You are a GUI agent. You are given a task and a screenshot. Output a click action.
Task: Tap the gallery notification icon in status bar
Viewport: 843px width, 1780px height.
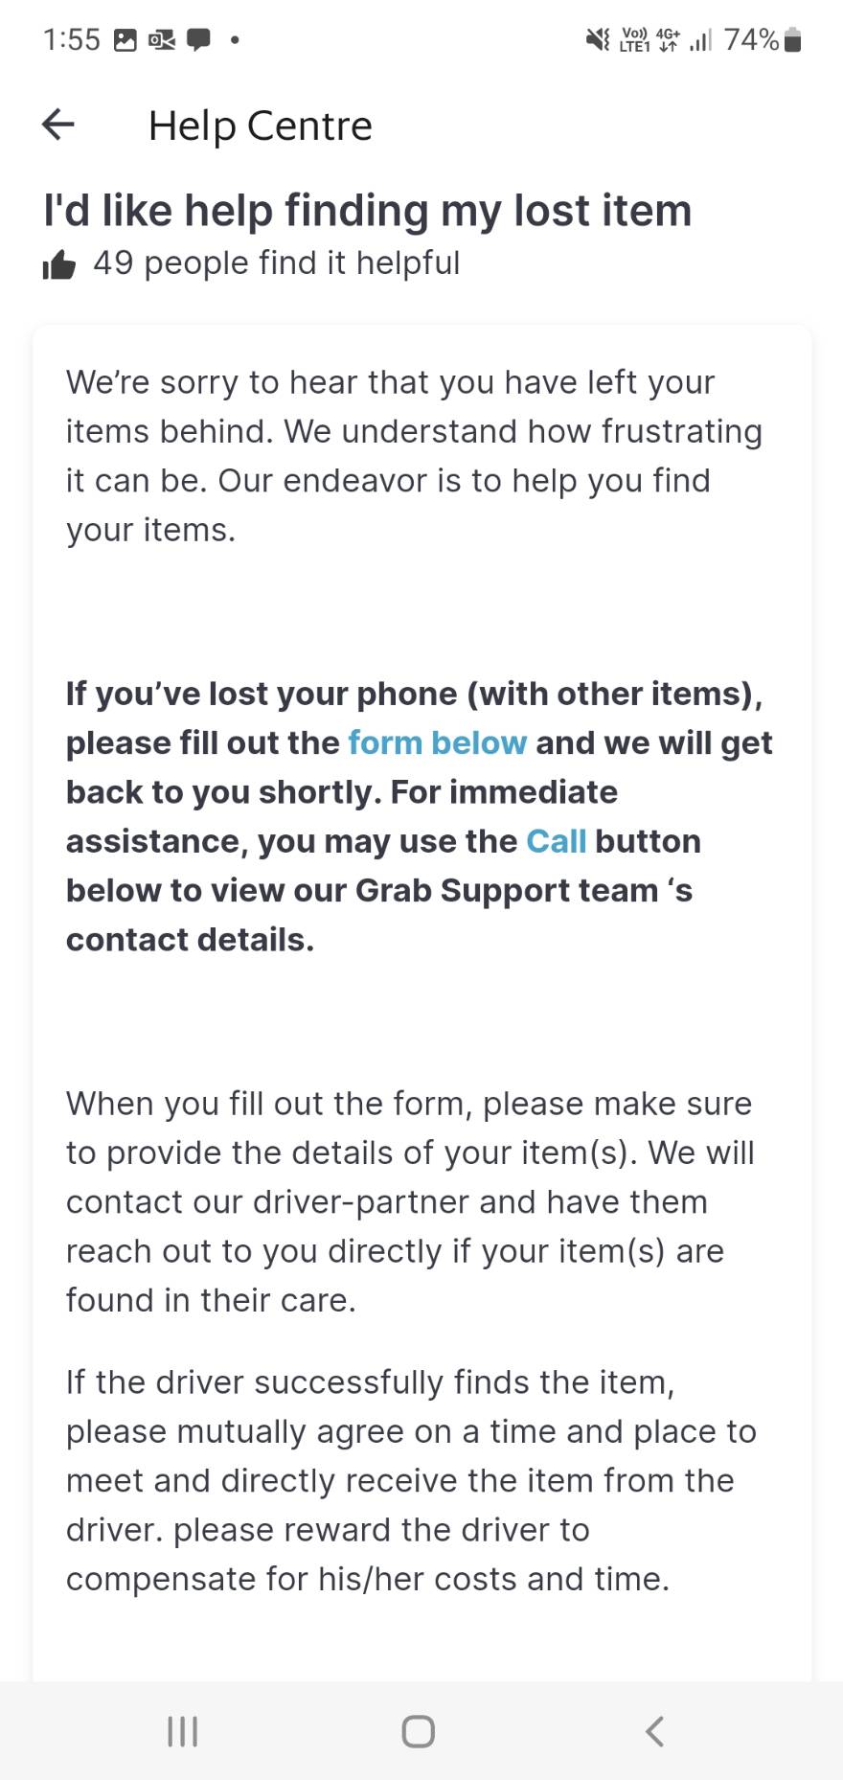pos(125,40)
